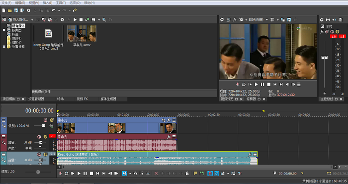Open the undo history dropdown arrow
Screen dimensions: 348x184
pos(59,10)
